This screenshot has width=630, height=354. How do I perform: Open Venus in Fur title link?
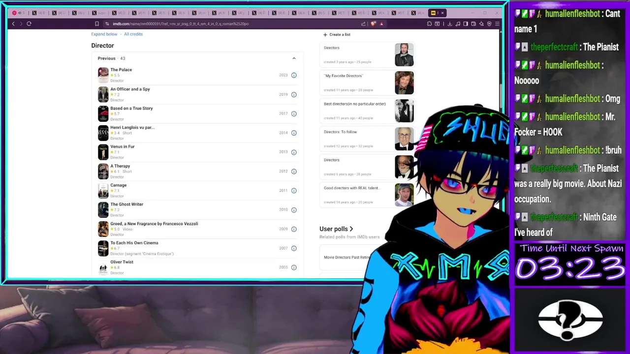pyautogui.click(x=122, y=147)
